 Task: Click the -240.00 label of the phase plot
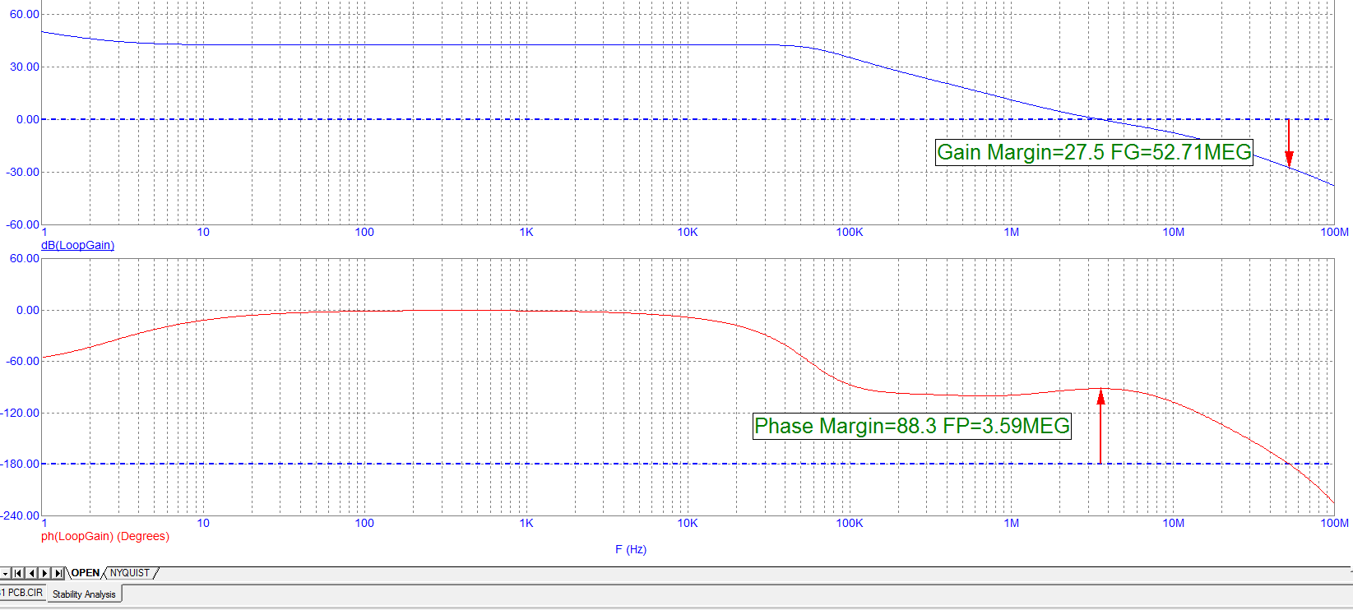(x=21, y=515)
